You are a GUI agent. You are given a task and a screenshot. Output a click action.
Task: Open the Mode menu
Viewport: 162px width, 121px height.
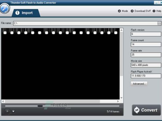(x=123, y=11)
